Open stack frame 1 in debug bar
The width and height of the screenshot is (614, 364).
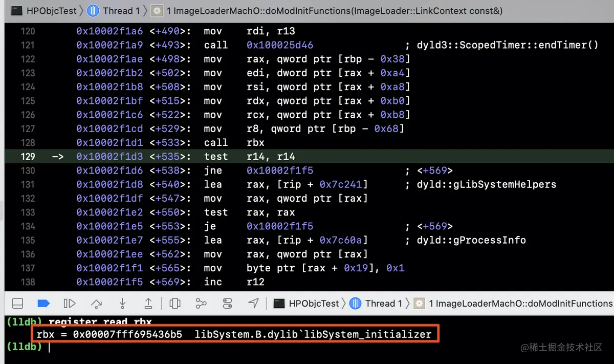[521, 304]
